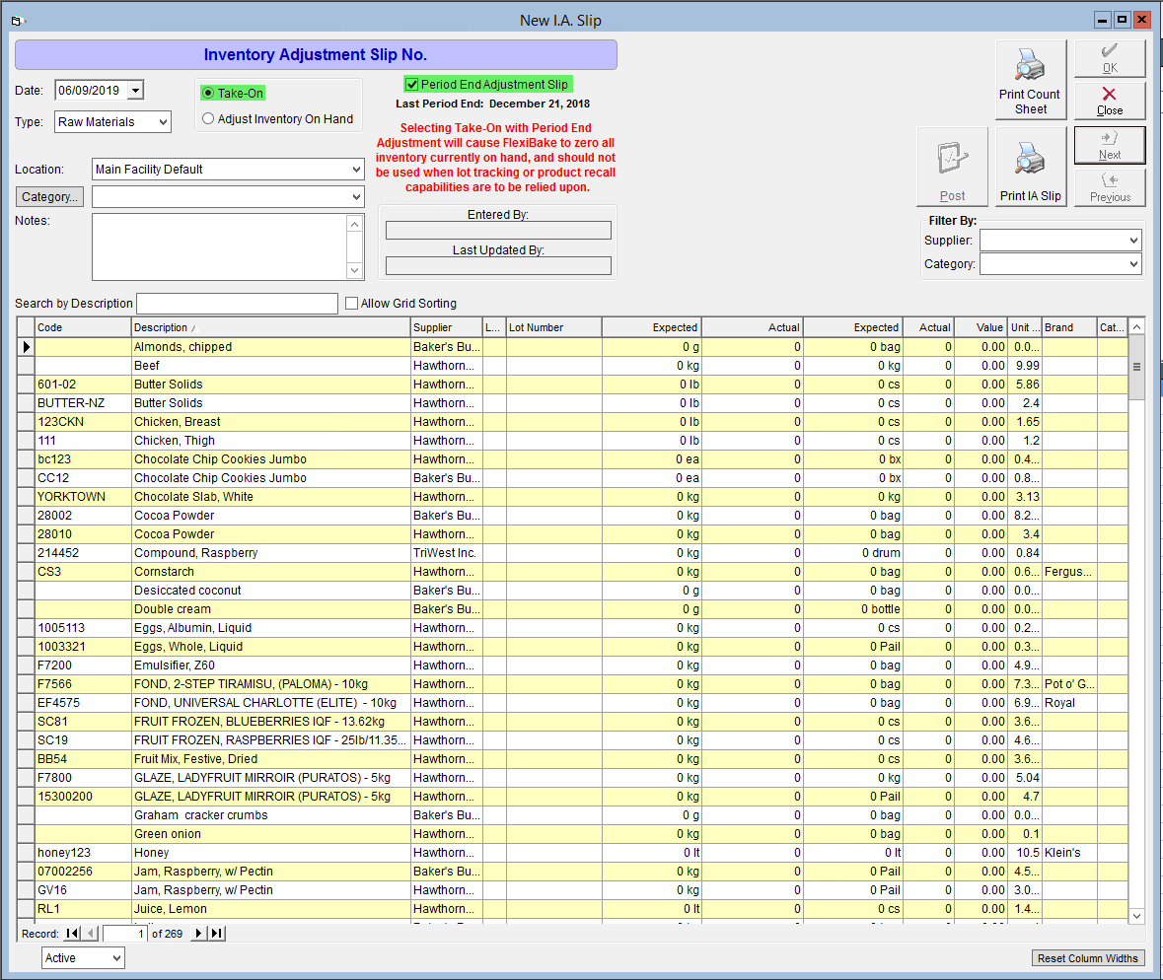The image size is (1163, 980).
Task: Select the row with code BUTTER-NZ
Action: [572, 403]
